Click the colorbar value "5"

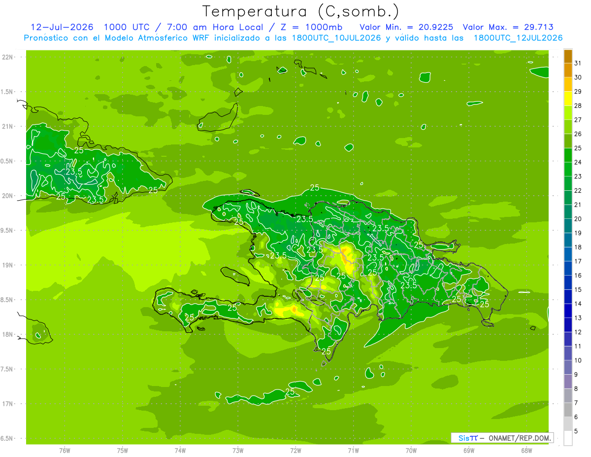[576, 431]
